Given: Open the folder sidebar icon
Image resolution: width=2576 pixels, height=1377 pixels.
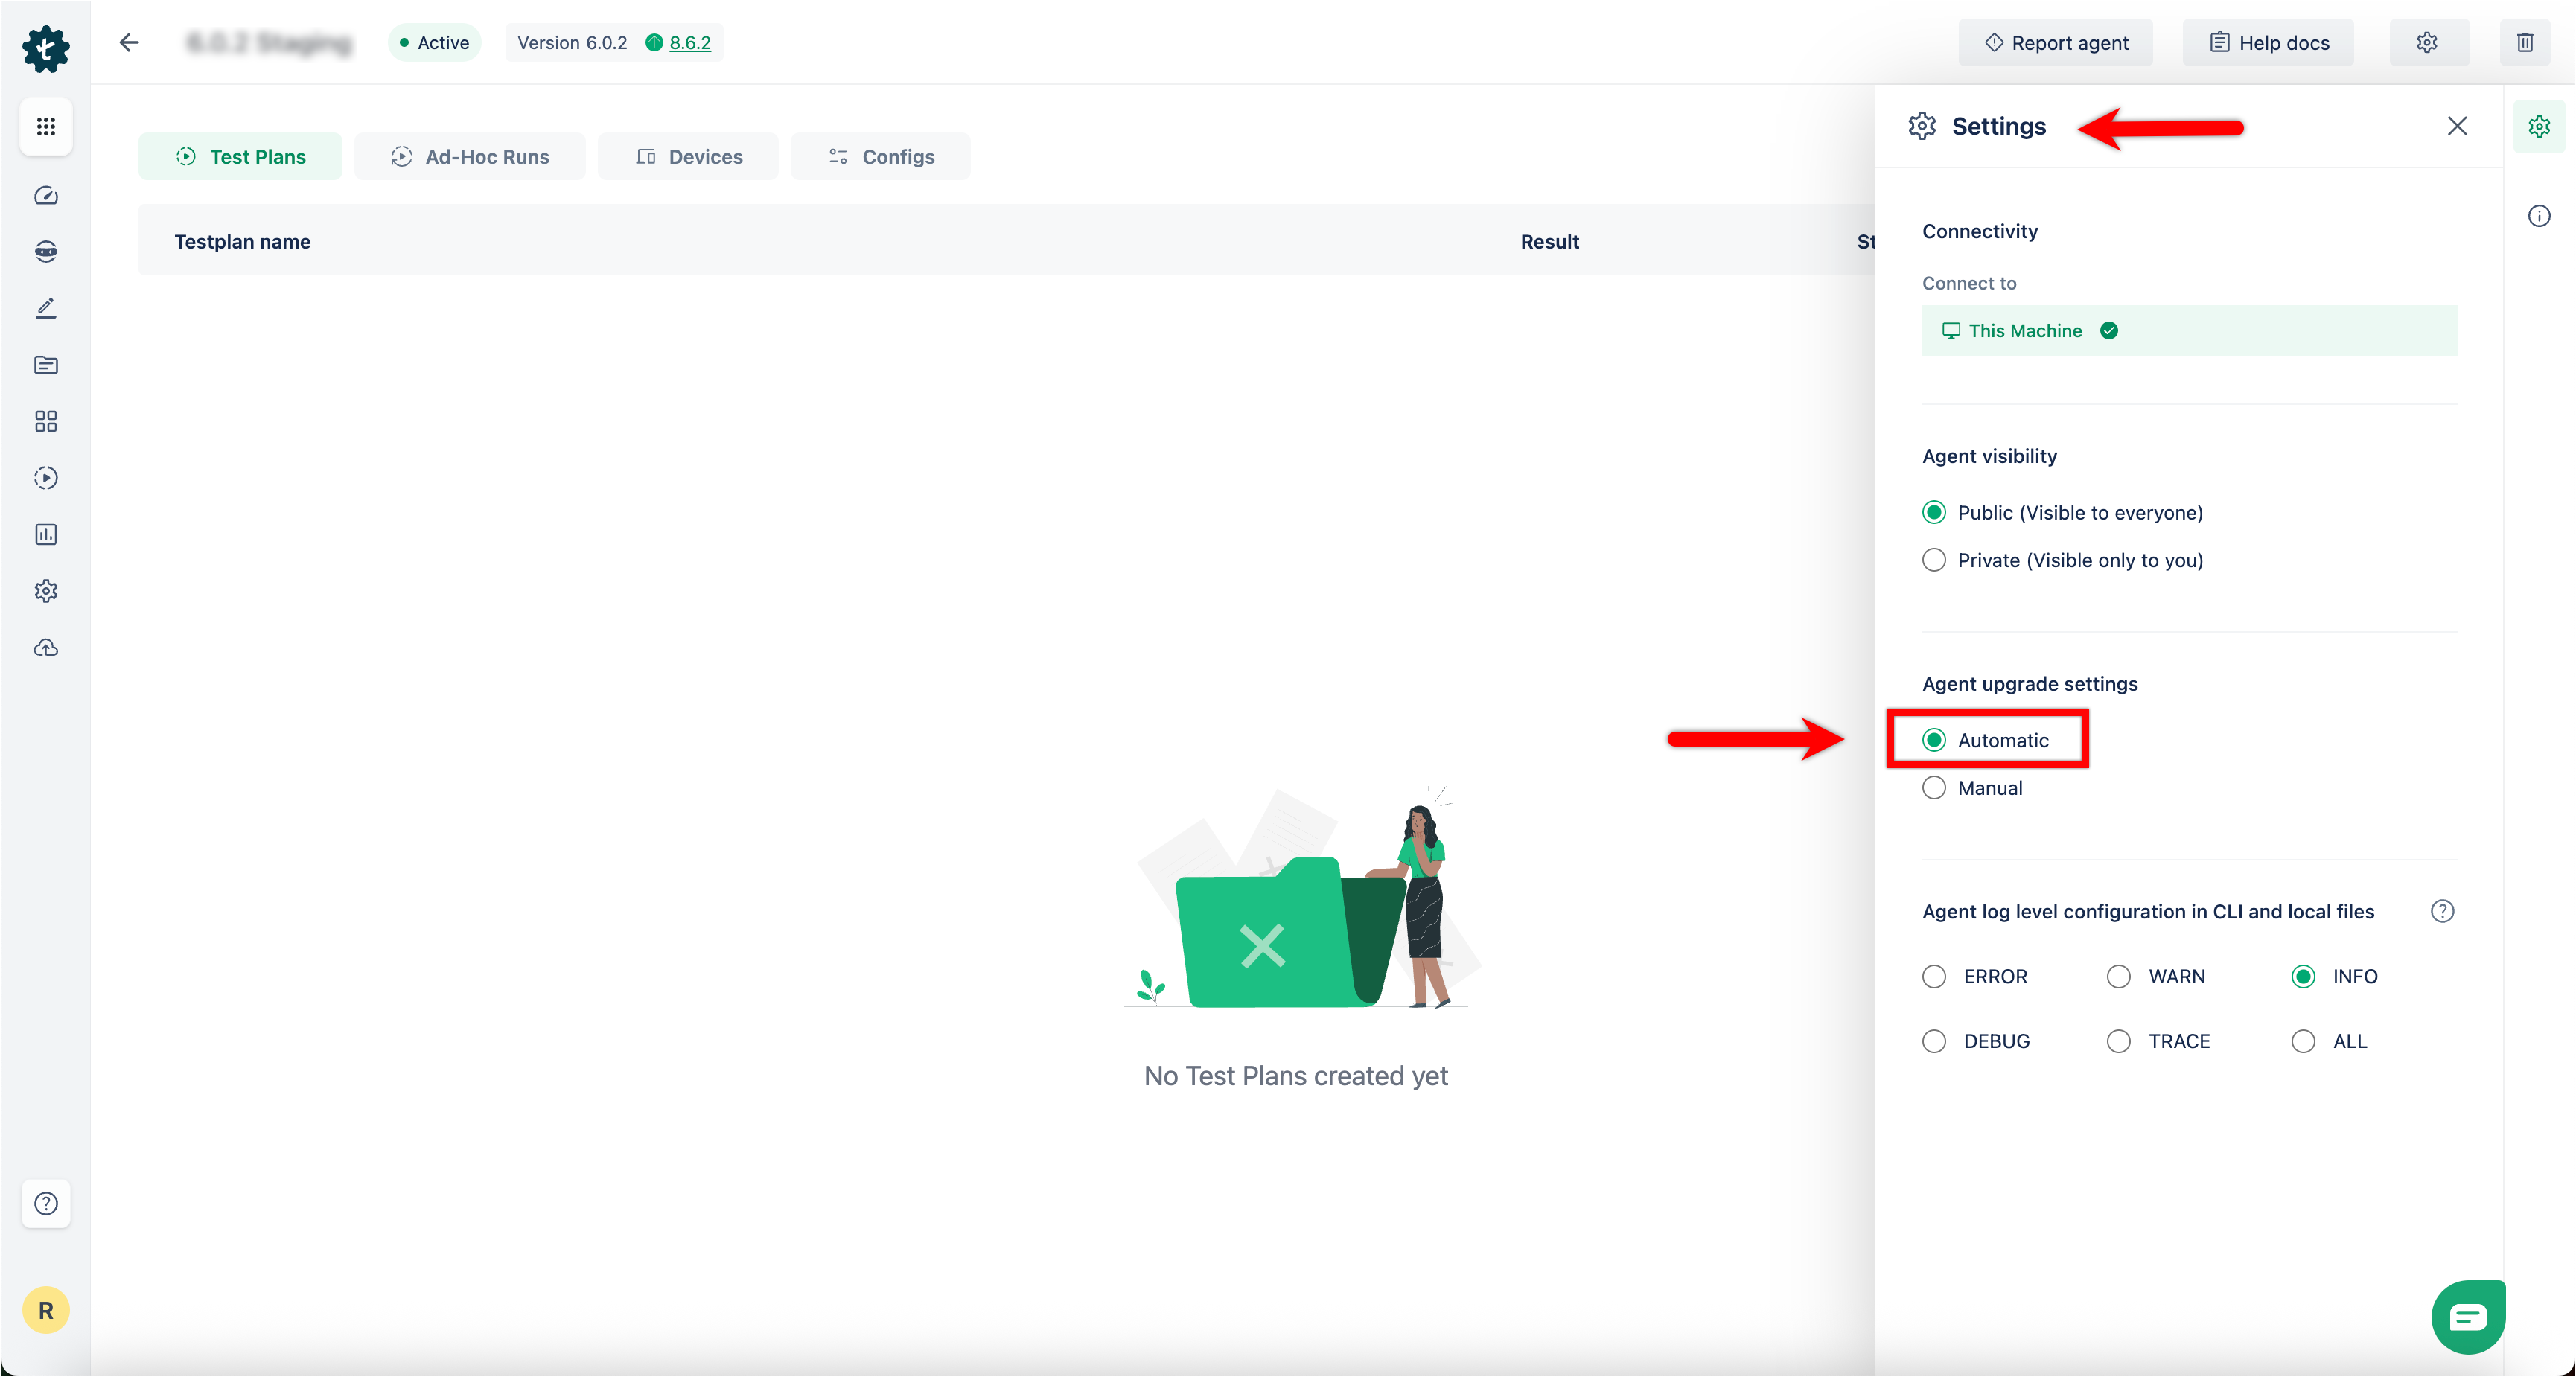Looking at the screenshot, I should coord(46,365).
